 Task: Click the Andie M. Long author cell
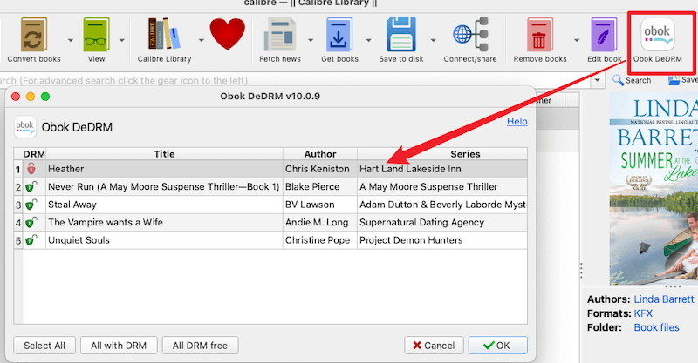pyautogui.click(x=320, y=222)
